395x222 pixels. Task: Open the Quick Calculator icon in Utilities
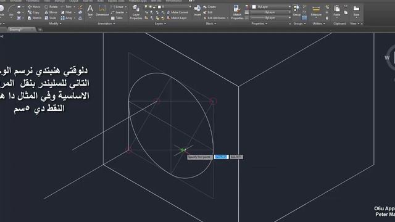326,18
